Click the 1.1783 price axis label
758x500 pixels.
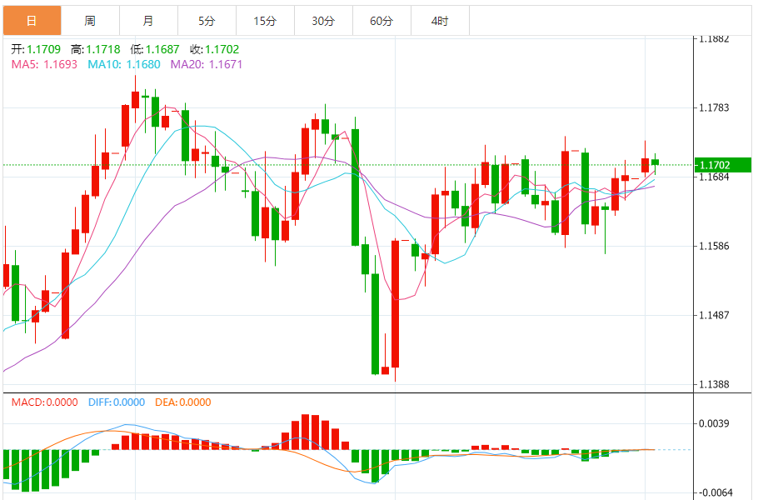714,107
